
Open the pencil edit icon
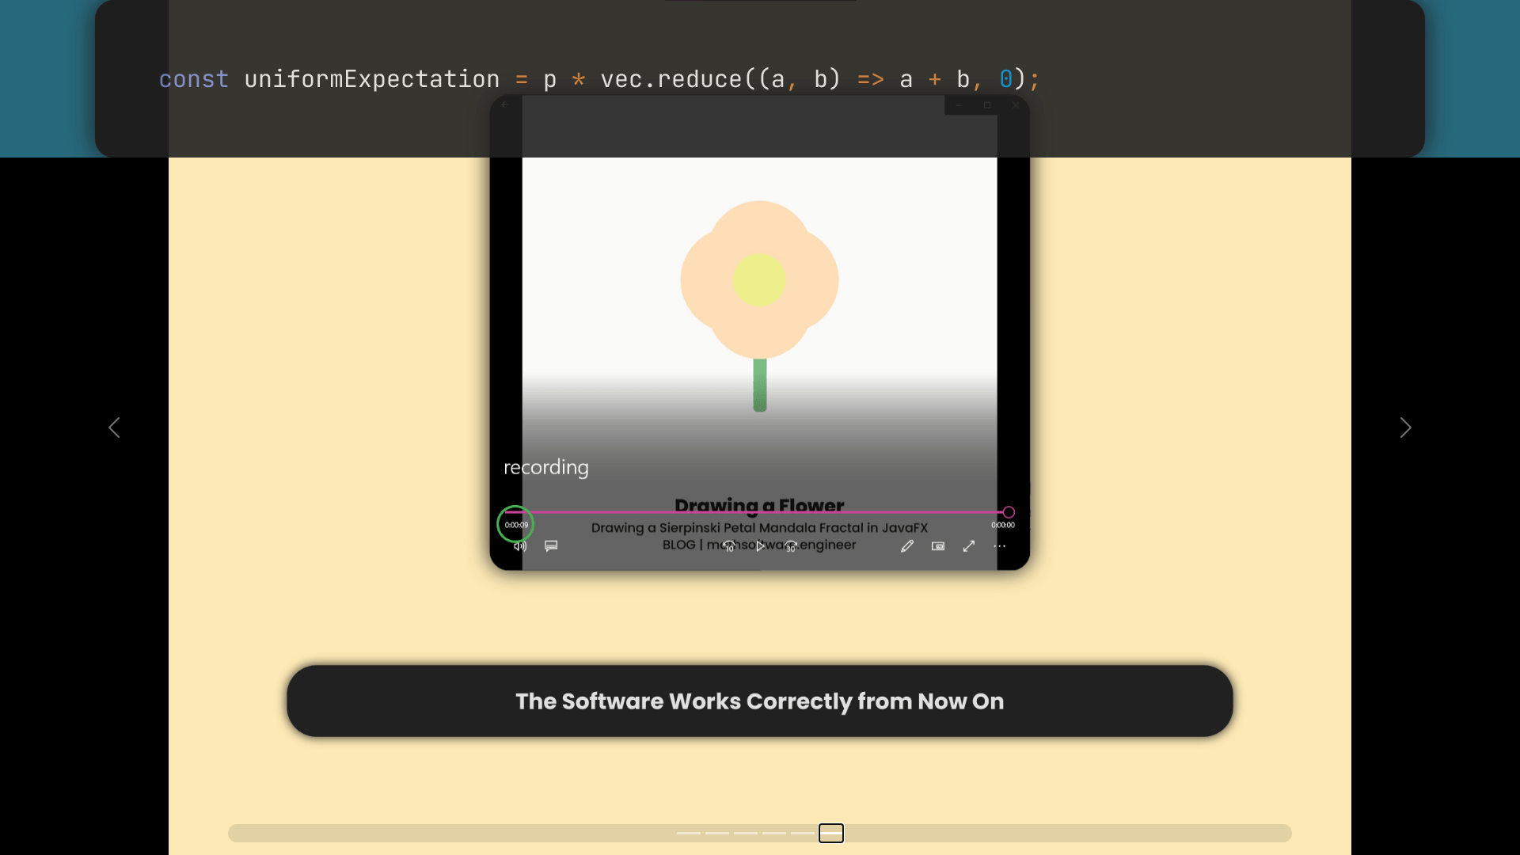click(907, 546)
